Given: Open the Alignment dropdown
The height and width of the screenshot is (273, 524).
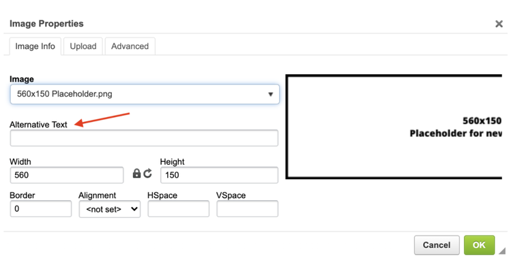Looking at the screenshot, I should [110, 210].
